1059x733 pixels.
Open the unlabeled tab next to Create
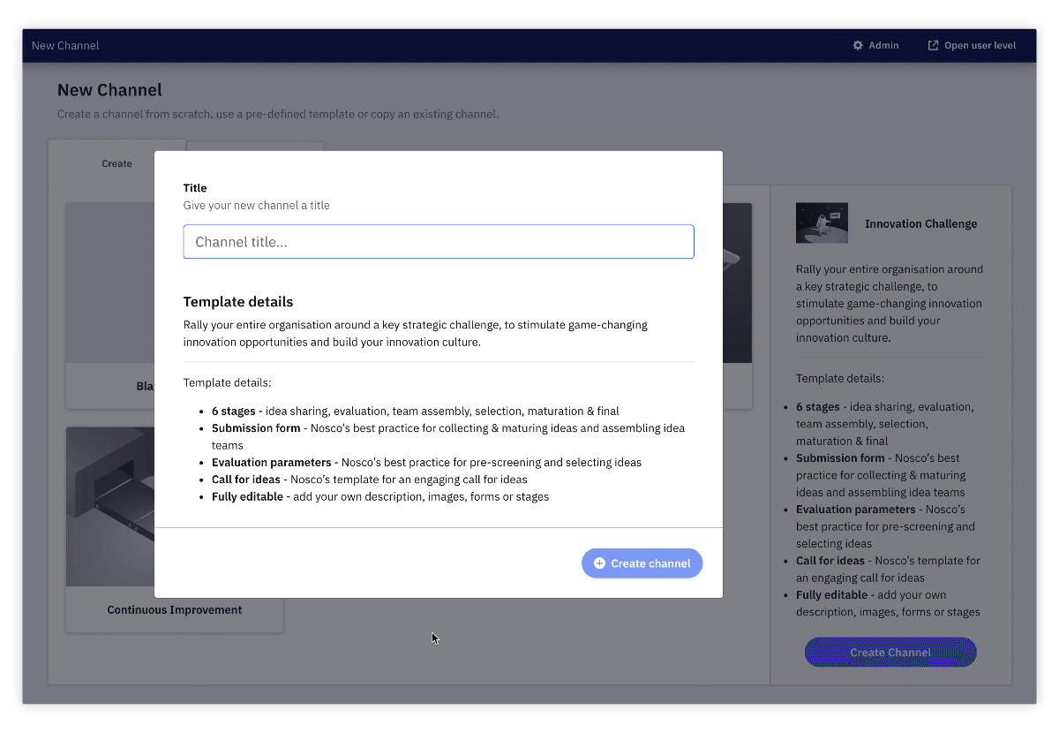coord(255,147)
